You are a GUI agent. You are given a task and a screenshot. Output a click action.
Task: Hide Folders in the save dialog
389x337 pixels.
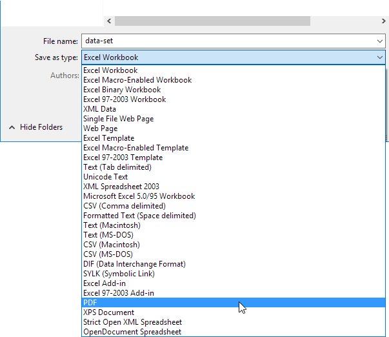(x=36, y=127)
